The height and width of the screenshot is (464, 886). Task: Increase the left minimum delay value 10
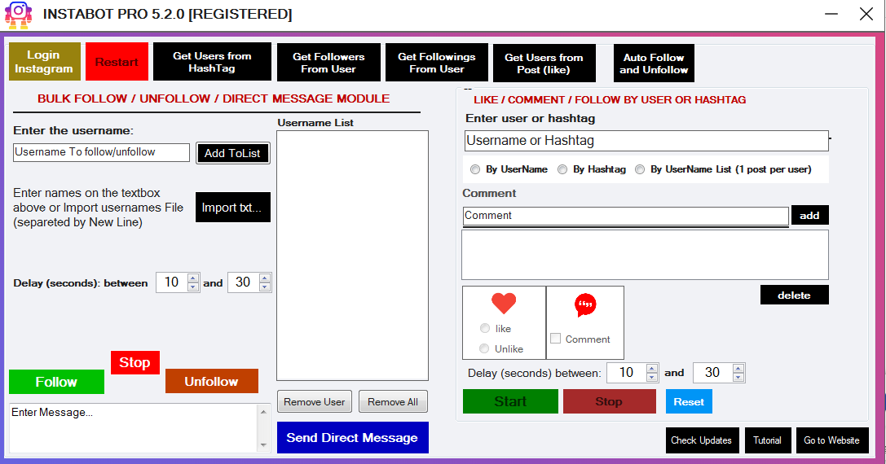pyautogui.click(x=193, y=278)
